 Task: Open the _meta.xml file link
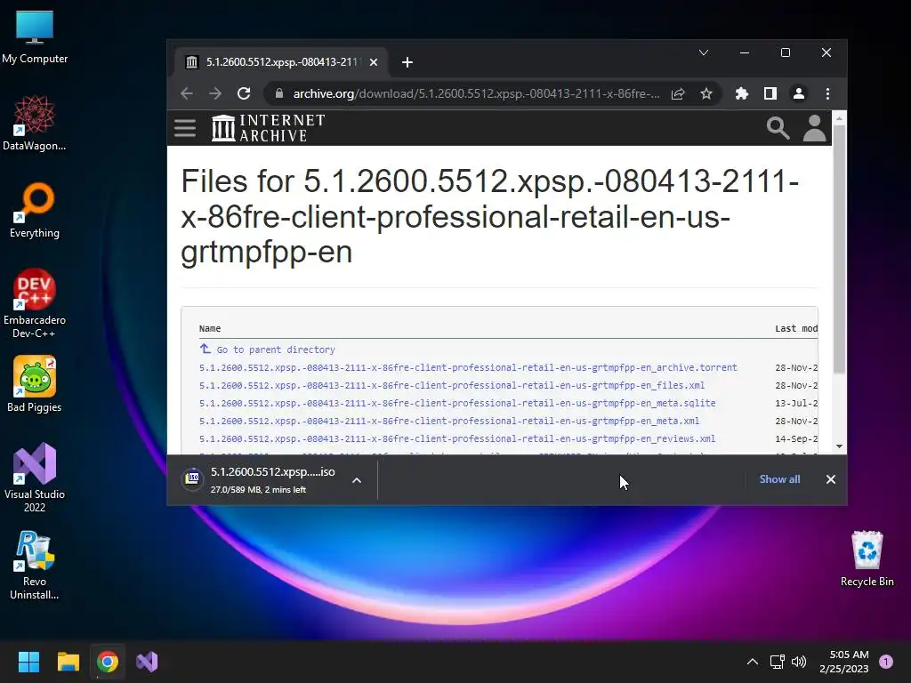click(449, 421)
